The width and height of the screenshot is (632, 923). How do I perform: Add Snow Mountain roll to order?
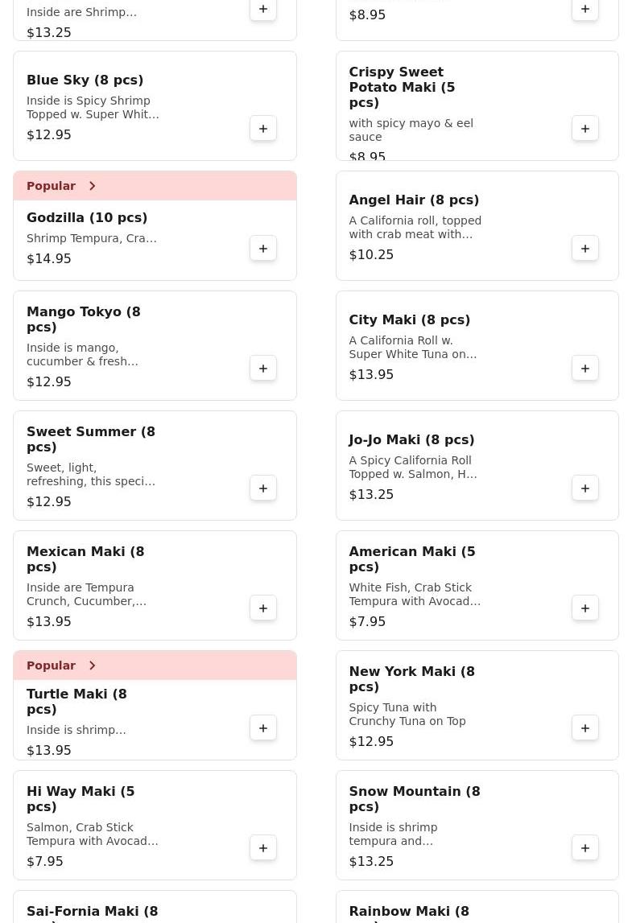pos(585,848)
